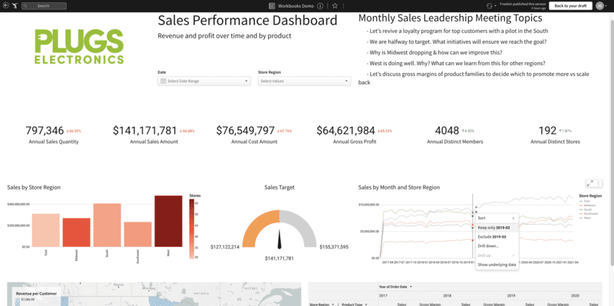Click the Workbooks Demo document icon
The width and height of the screenshot is (614, 306).
[x=272, y=6]
